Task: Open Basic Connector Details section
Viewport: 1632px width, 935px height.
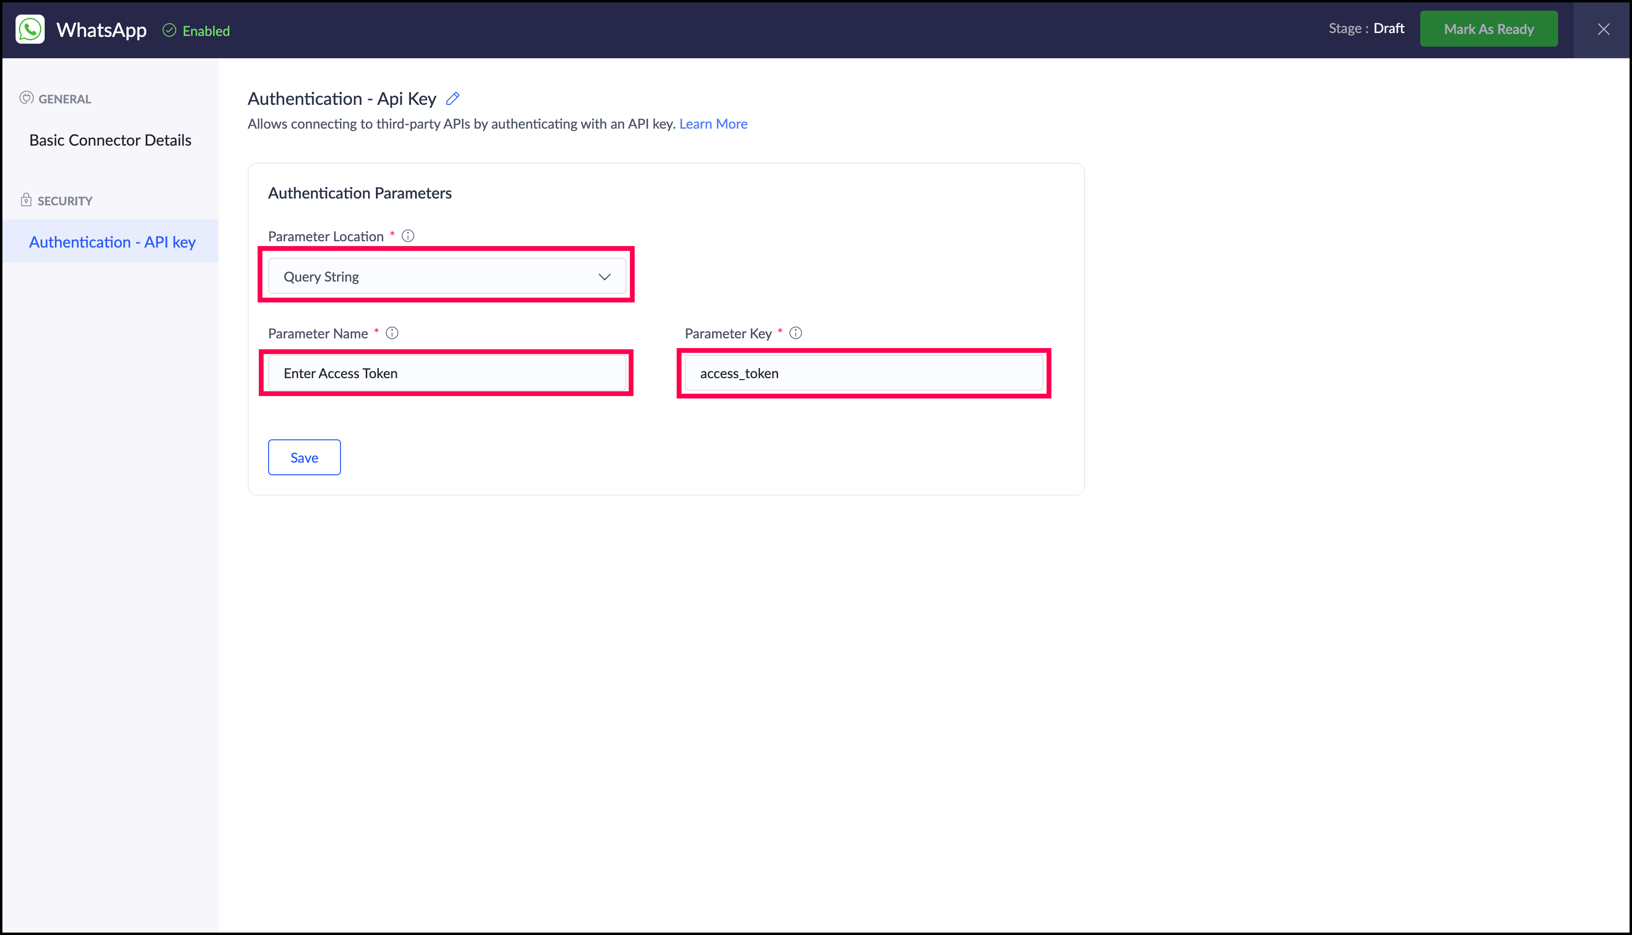Action: pos(111,140)
